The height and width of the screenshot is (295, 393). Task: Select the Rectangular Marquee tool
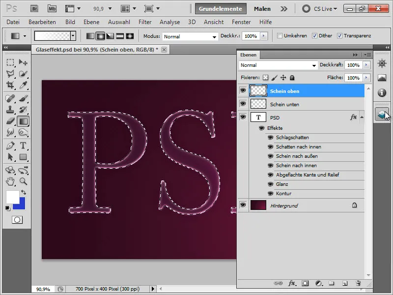tap(10, 62)
